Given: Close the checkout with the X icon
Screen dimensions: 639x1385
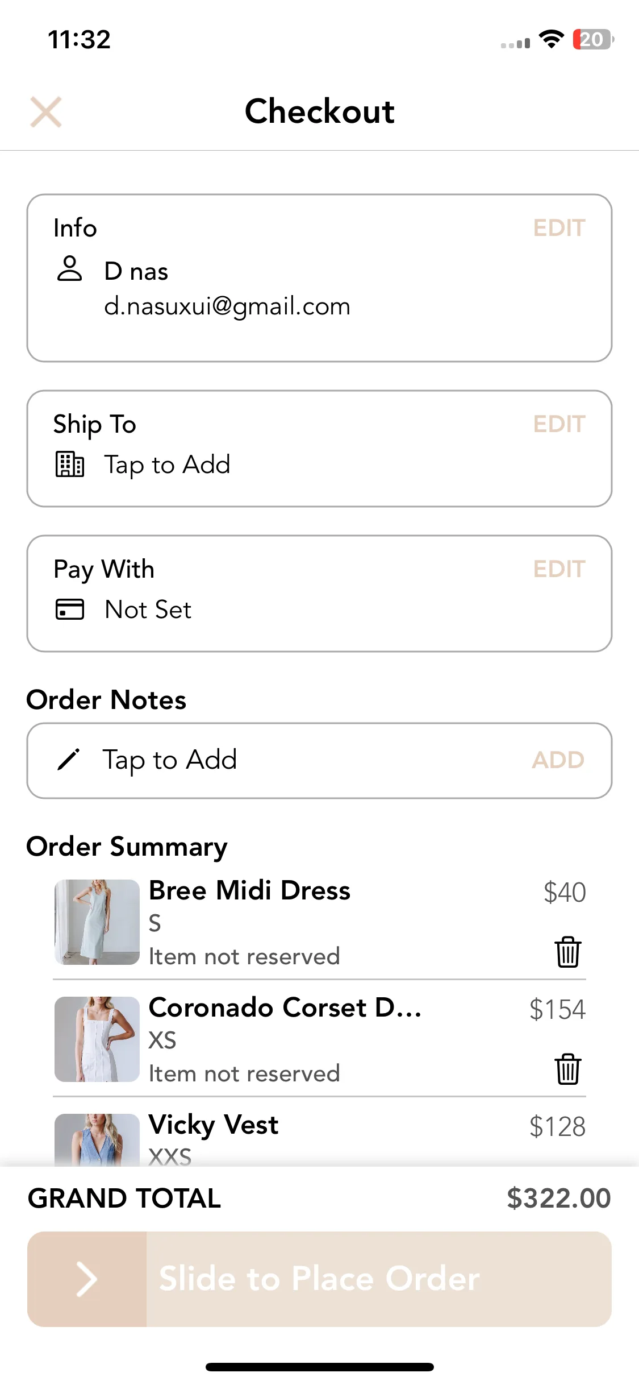Looking at the screenshot, I should [x=46, y=112].
